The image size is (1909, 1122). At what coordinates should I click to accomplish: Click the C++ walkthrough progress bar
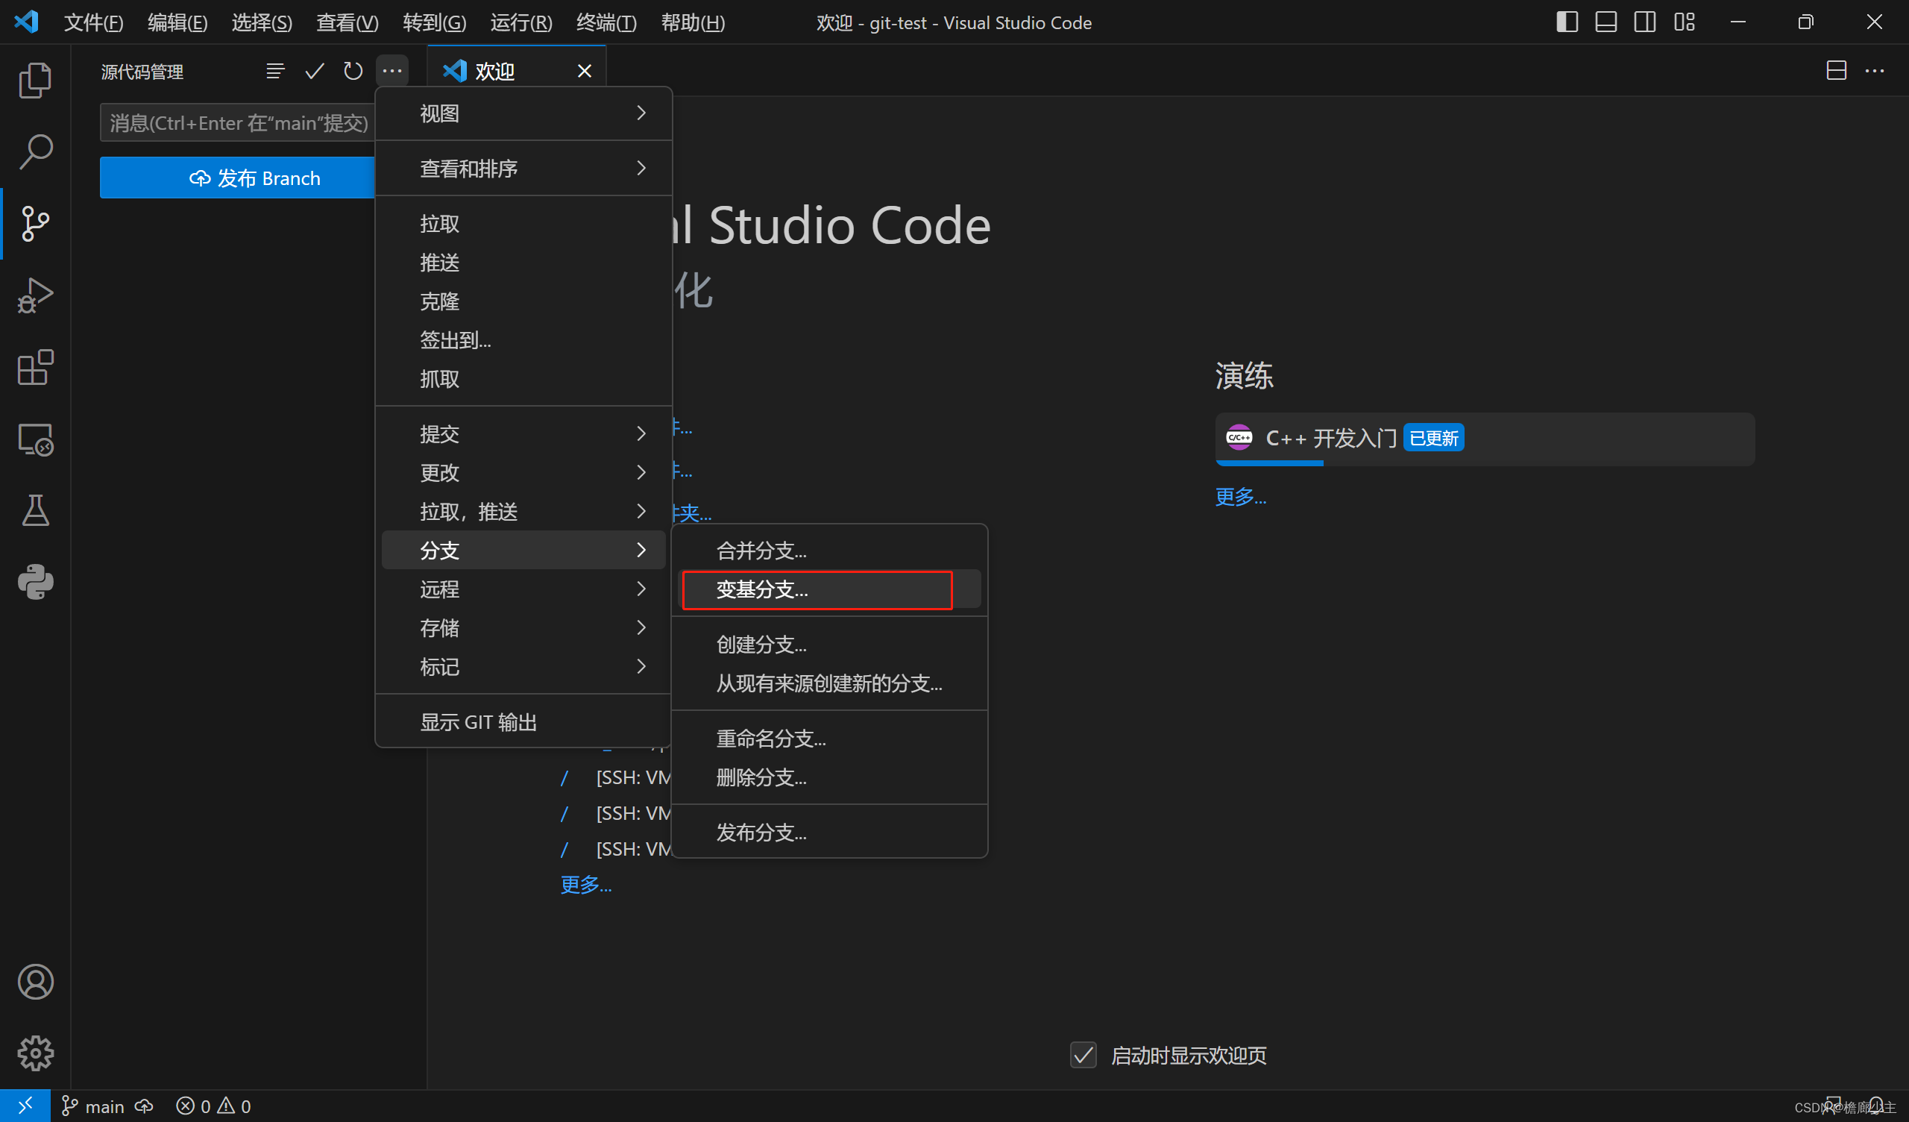coord(1270,463)
